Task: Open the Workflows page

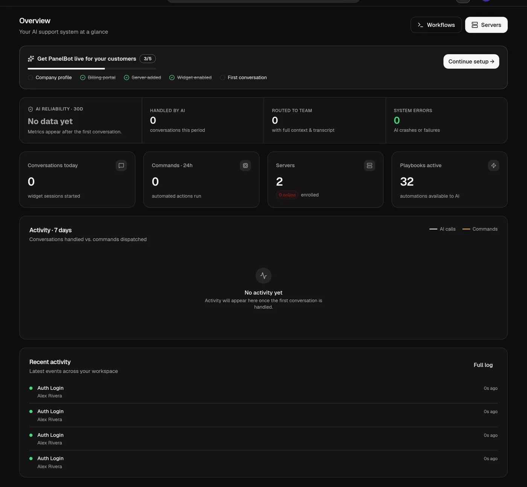Action: [x=436, y=25]
